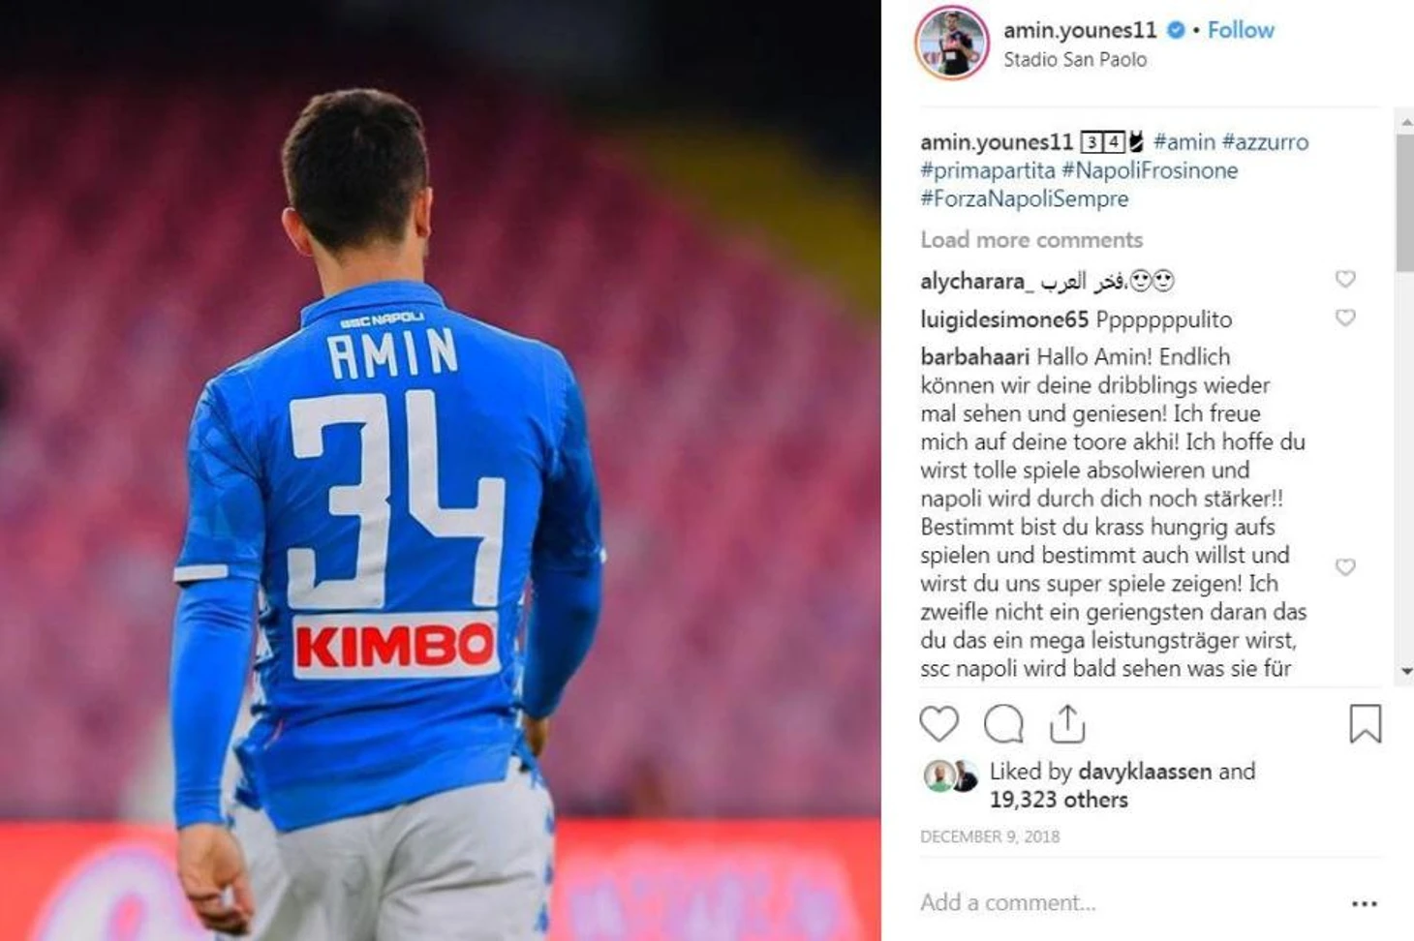
Task: Like alychahara_ comment with its heart
Action: (1345, 279)
